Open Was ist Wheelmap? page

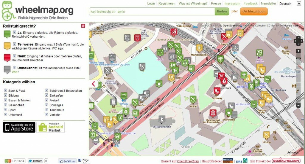click(193, 4)
